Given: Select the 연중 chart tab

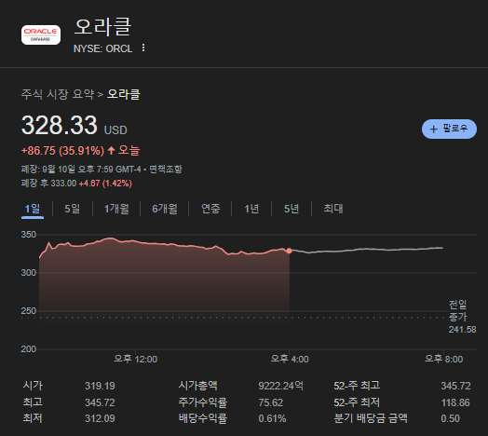Looking at the screenshot, I should click(210, 209).
